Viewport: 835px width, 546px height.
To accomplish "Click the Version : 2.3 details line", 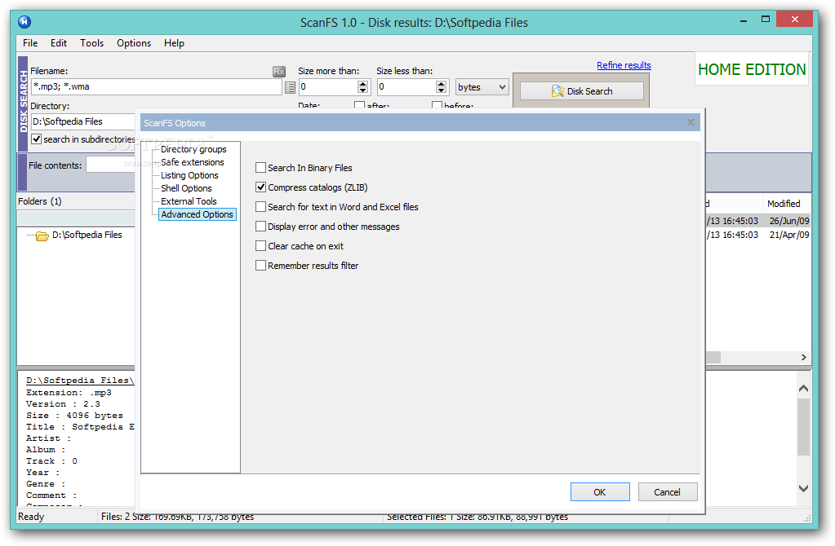I will [x=63, y=404].
